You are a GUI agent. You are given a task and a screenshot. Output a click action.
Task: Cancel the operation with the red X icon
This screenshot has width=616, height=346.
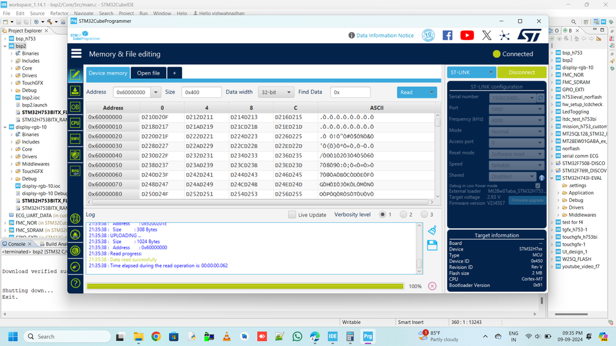tap(432, 286)
